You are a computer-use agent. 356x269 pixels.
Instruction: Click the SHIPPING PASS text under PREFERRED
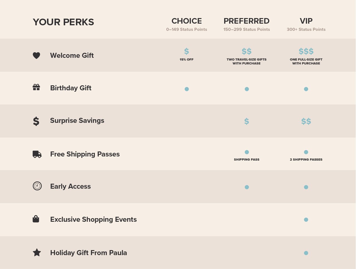coord(247,160)
